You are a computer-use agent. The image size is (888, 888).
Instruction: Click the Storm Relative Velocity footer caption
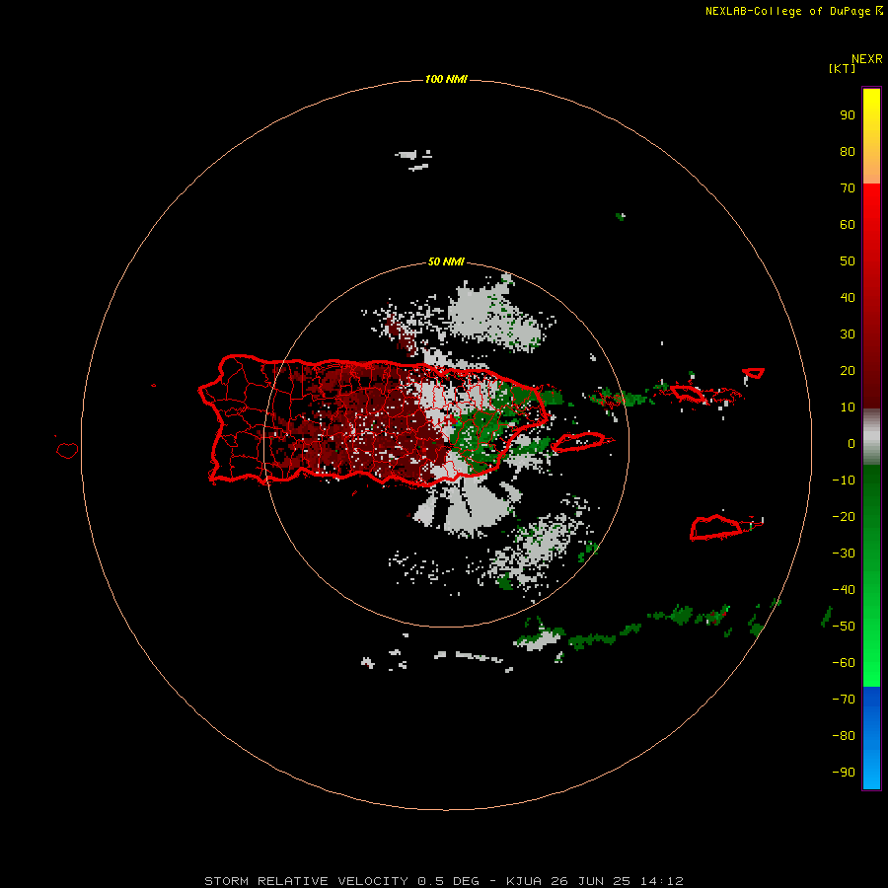point(444,881)
